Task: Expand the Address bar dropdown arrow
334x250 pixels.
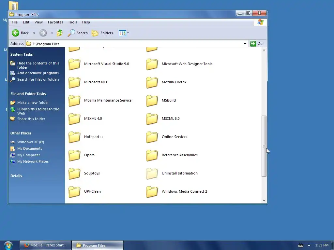Action: pos(245,44)
